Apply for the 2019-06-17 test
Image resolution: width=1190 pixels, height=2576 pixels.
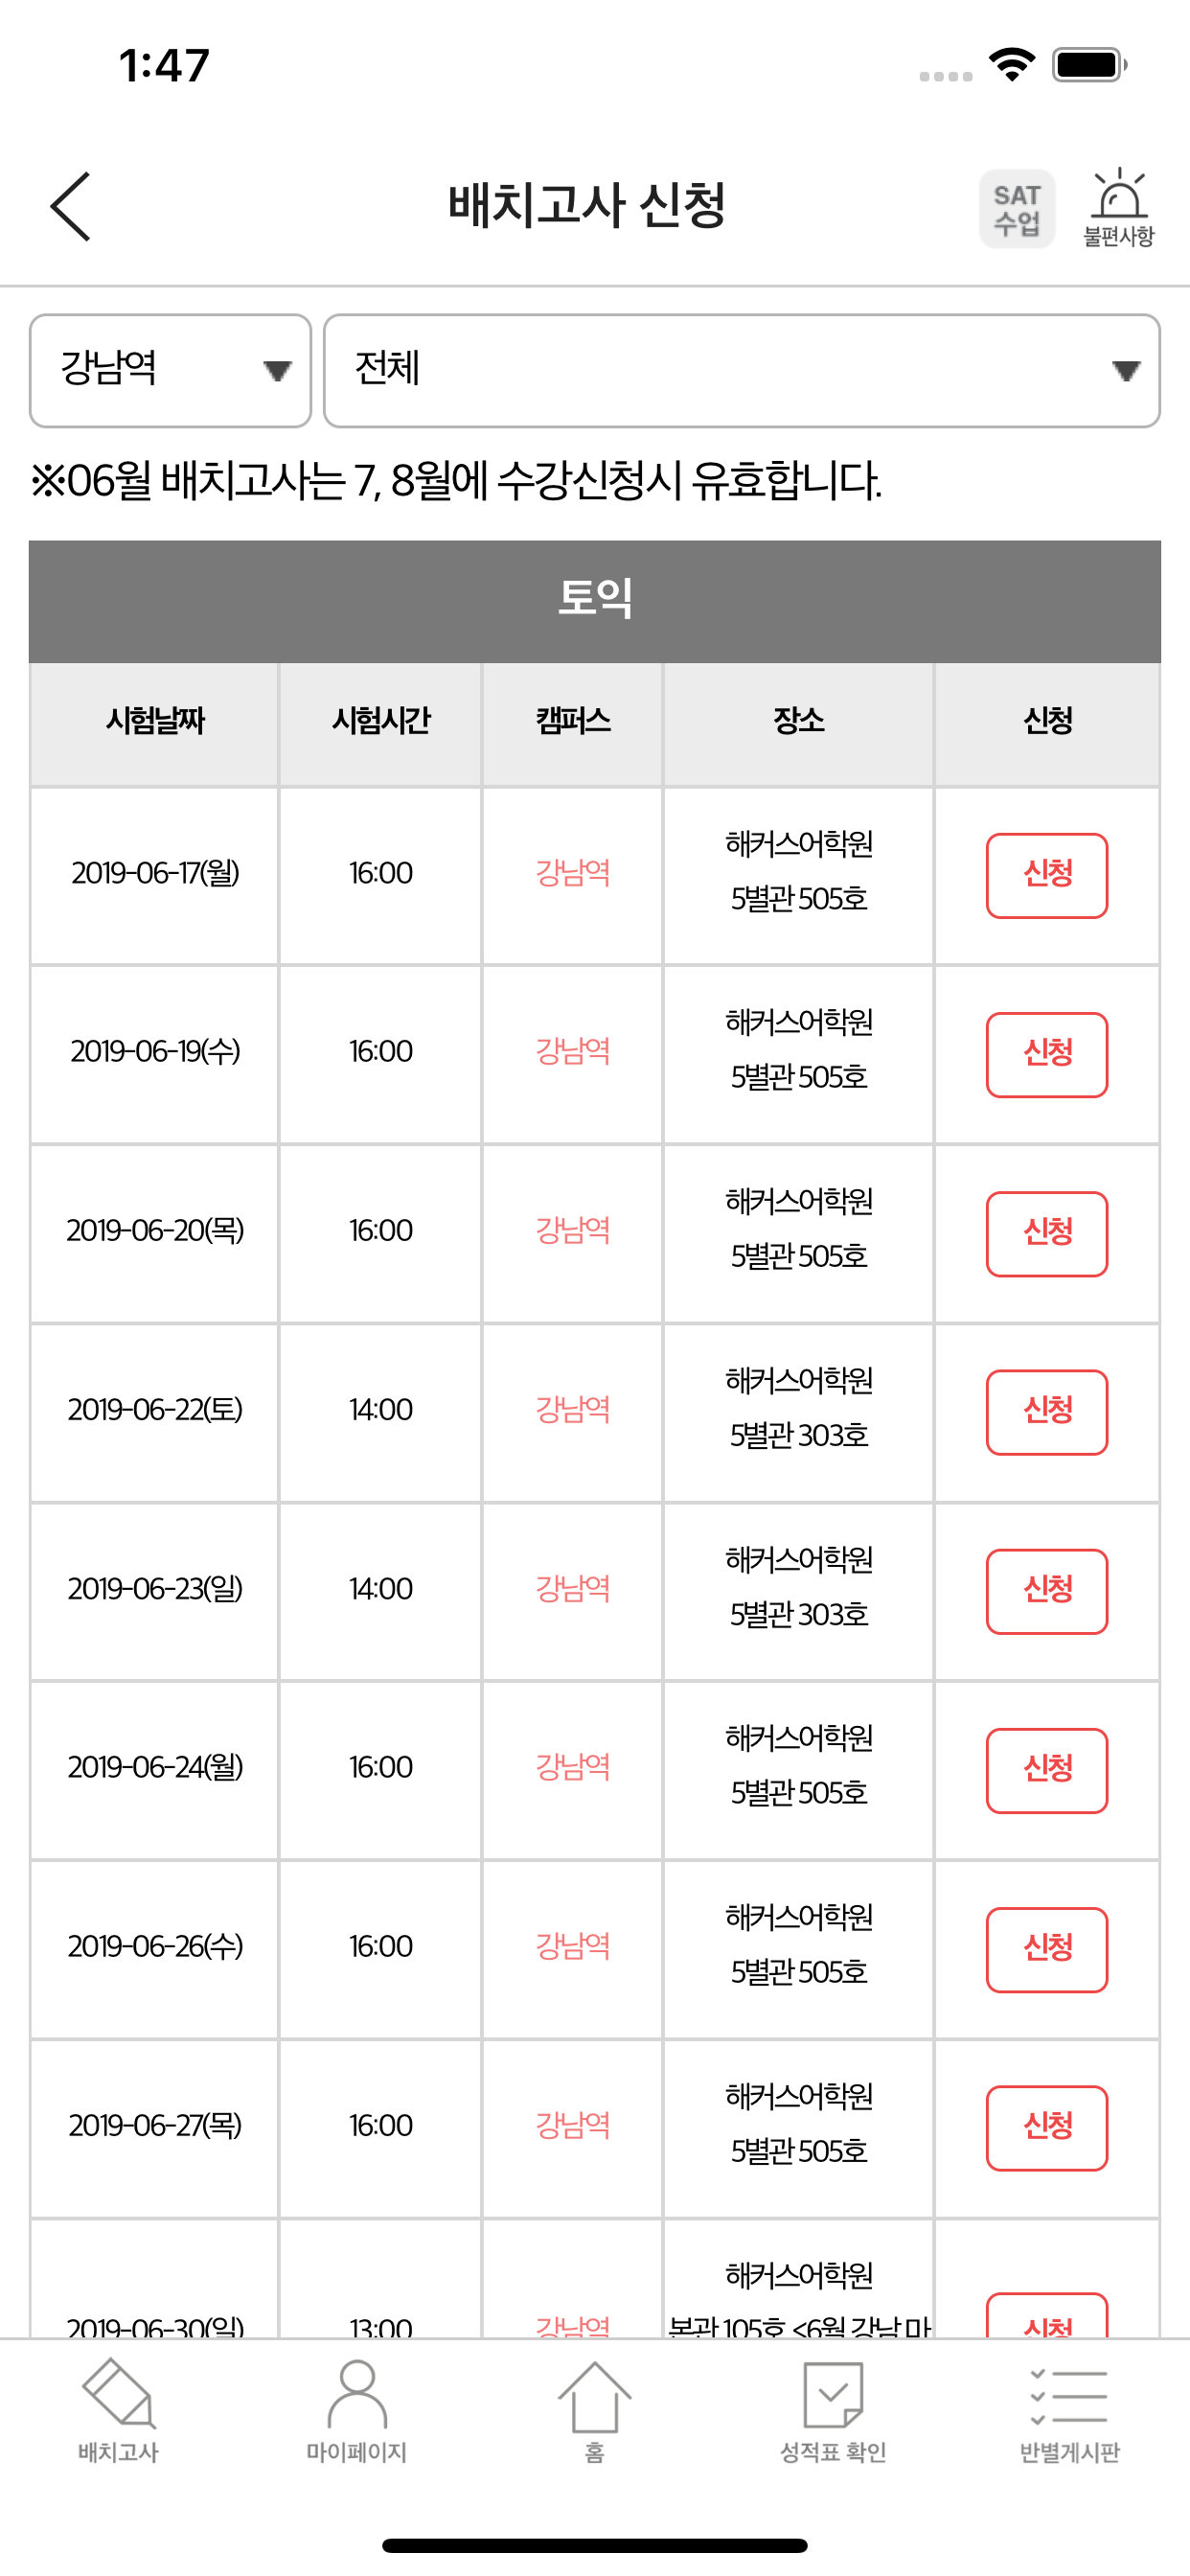(x=1047, y=875)
